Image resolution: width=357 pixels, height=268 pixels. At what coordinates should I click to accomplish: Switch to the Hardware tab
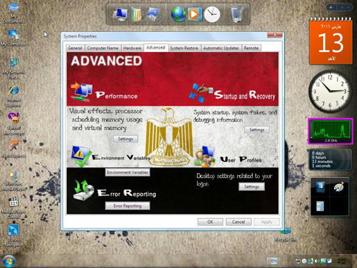tap(132, 48)
